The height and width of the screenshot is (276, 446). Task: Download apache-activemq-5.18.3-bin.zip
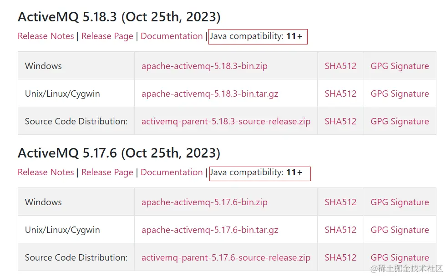coord(204,66)
